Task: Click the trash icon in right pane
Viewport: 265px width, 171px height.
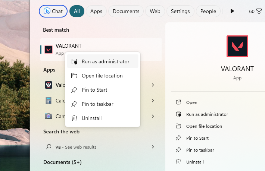Action: [178, 162]
